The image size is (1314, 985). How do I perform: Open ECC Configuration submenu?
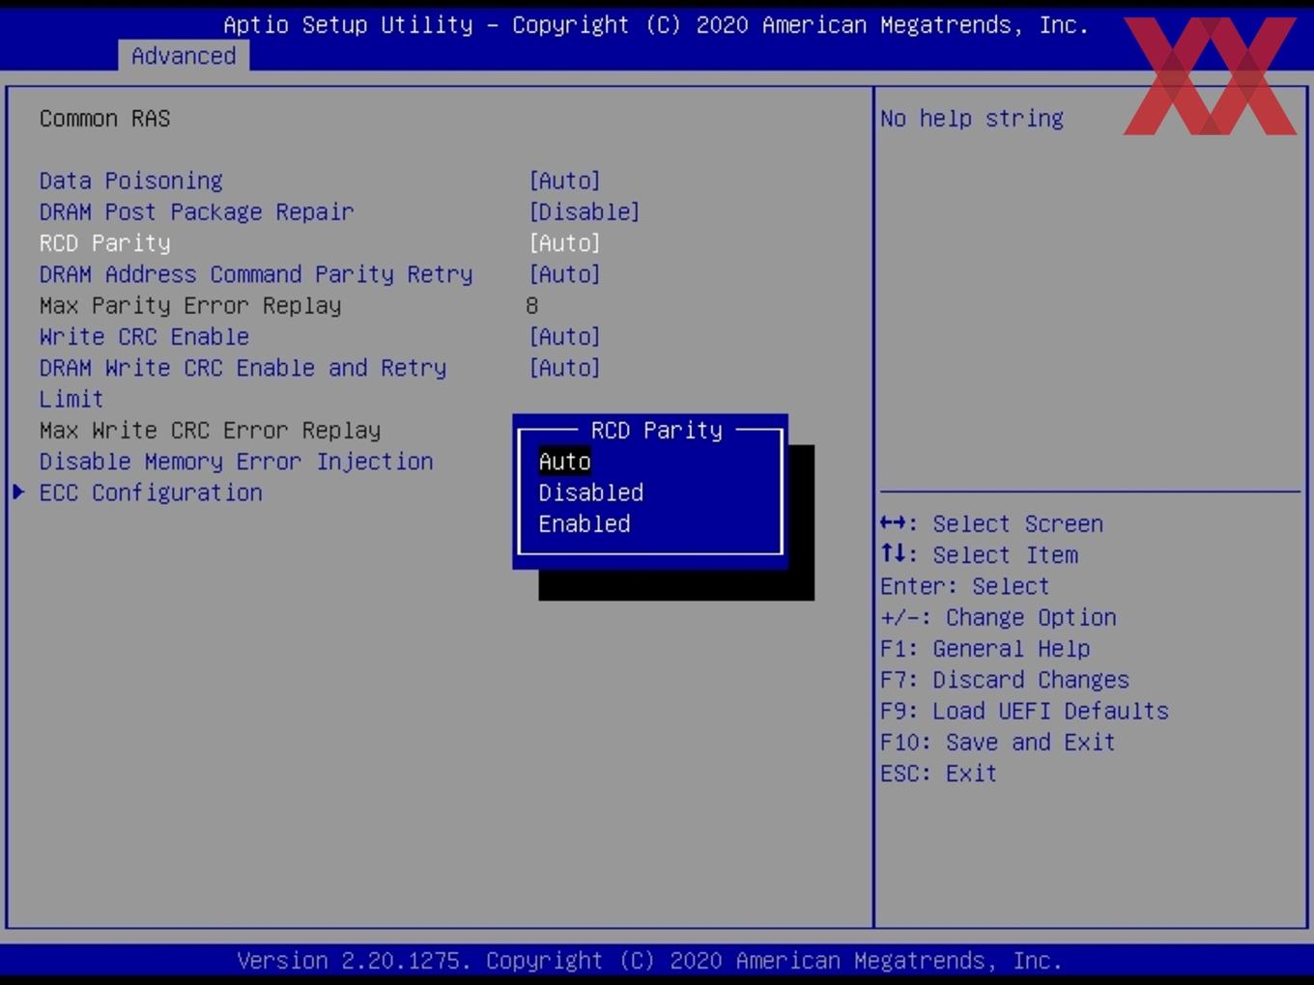pyautogui.click(x=151, y=492)
